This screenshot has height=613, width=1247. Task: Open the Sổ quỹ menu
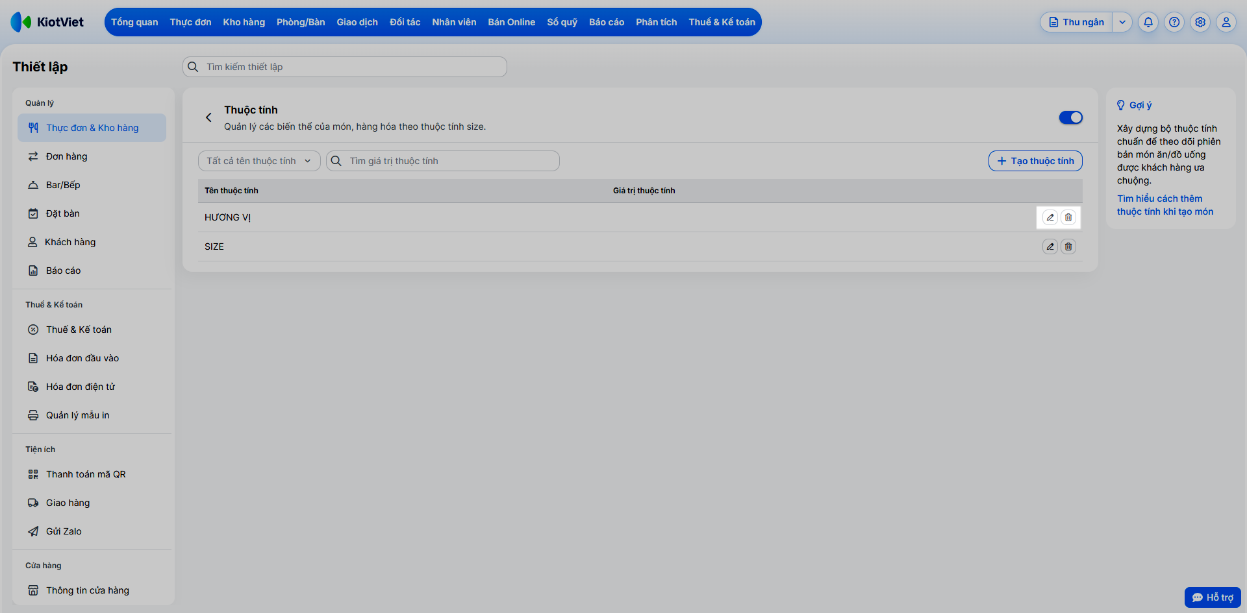(x=562, y=22)
